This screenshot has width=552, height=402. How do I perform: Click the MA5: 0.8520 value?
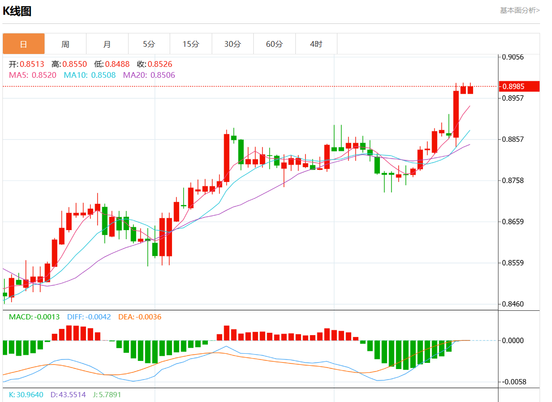click(x=32, y=75)
